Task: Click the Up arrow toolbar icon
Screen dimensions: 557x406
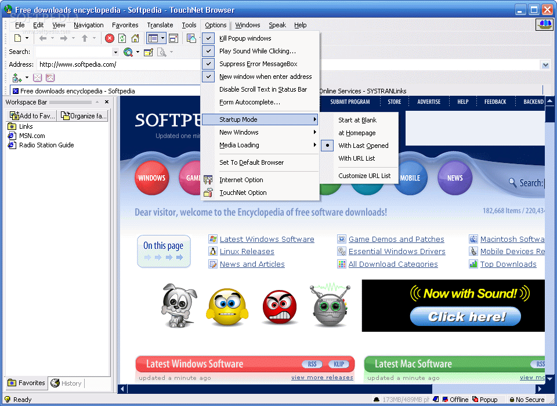Action: click(85, 38)
